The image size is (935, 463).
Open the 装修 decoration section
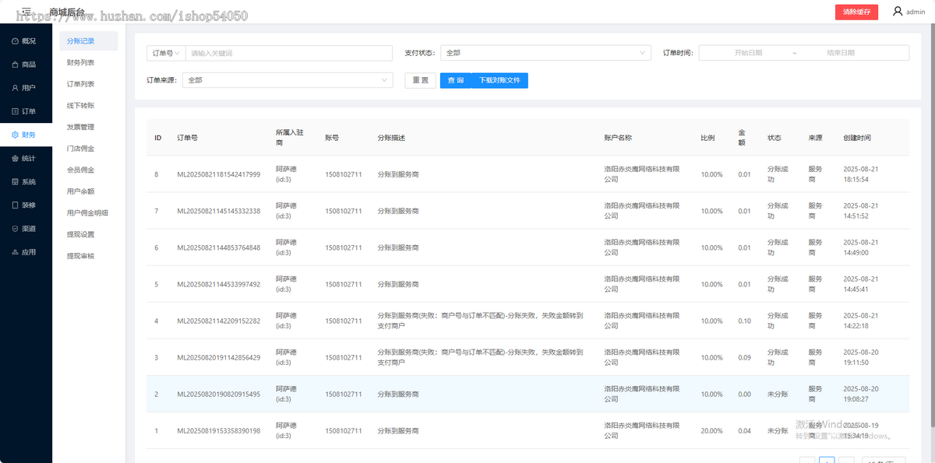coord(26,205)
